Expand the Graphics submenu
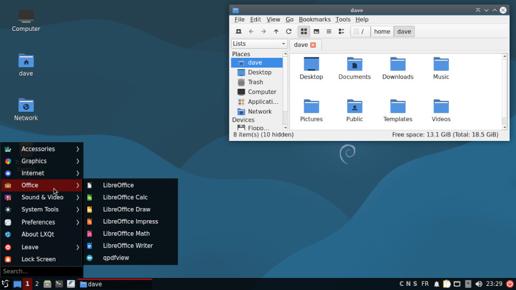The width and height of the screenshot is (516, 290). click(x=42, y=161)
